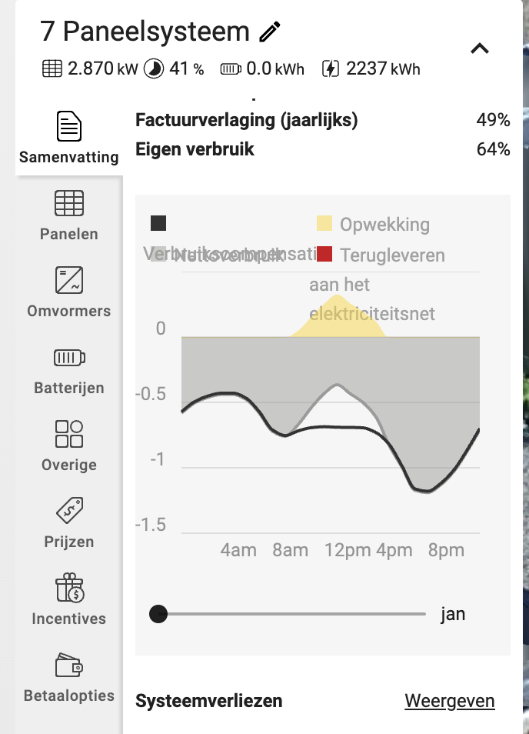Click the 41 % offset pie icon
The height and width of the screenshot is (734, 529).
pos(154,68)
